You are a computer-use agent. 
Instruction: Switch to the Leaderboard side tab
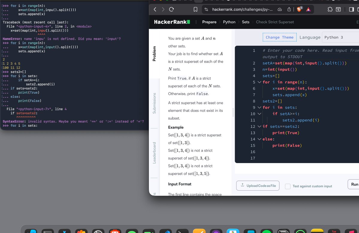click(154, 153)
